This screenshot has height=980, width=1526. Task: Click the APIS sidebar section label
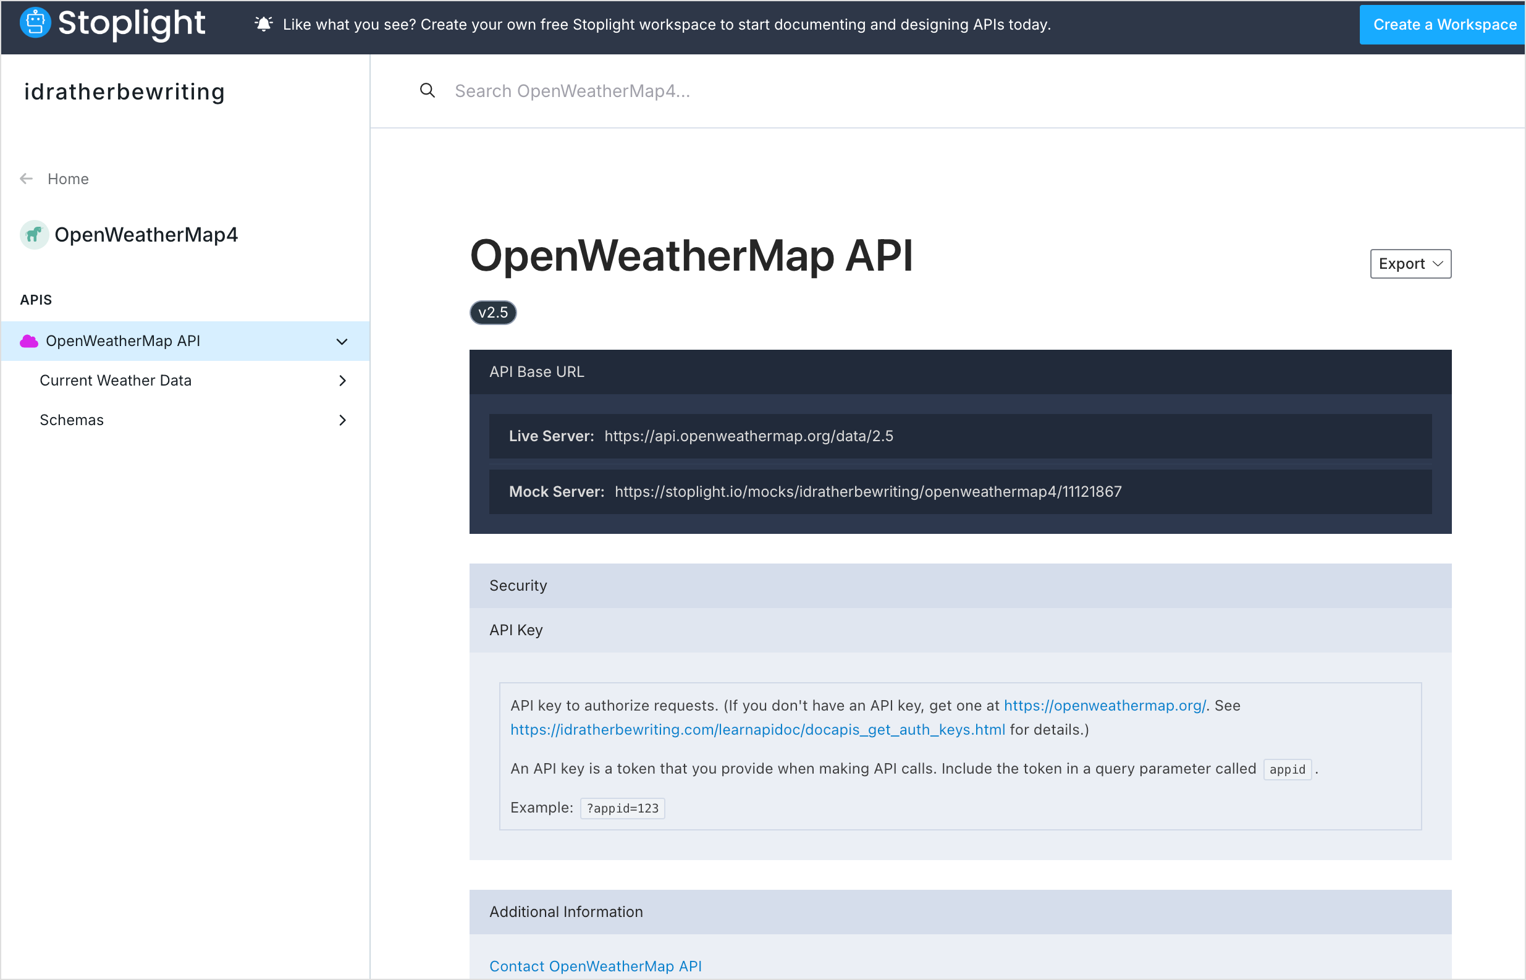[x=36, y=300]
